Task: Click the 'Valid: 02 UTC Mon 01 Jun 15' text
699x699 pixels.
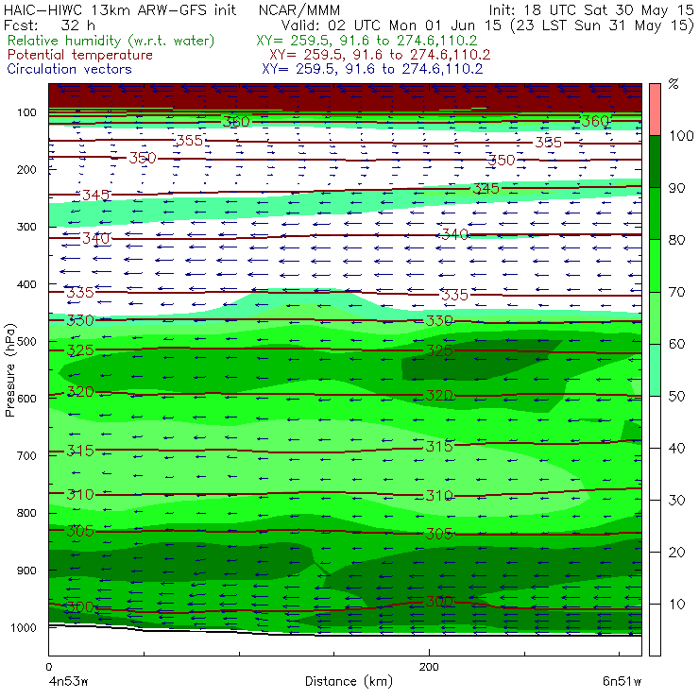Action: pyautogui.click(x=391, y=25)
